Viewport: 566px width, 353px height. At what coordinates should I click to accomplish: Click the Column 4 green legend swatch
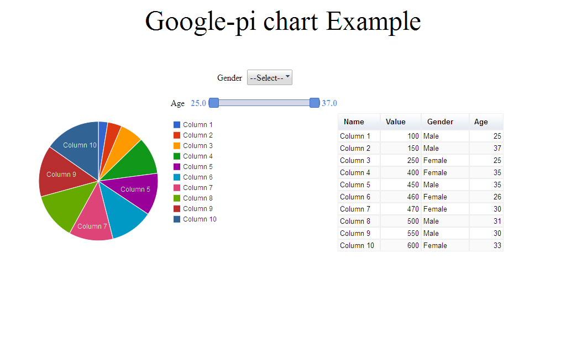(177, 156)
